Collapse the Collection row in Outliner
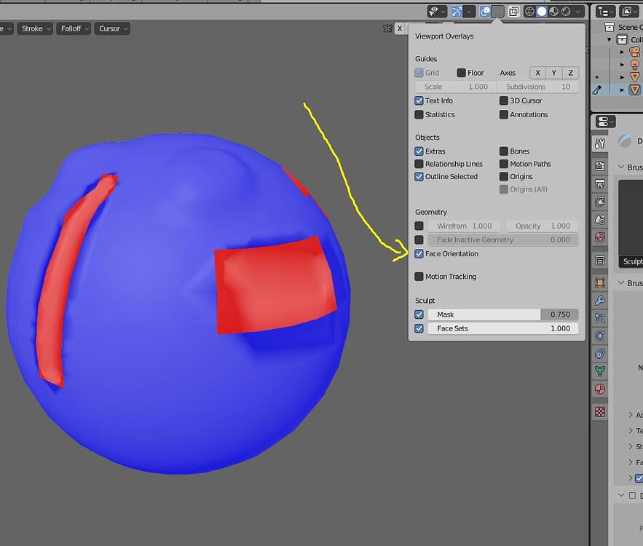The height and width of the screenshot is (546, 643). [x=610, y=40]
